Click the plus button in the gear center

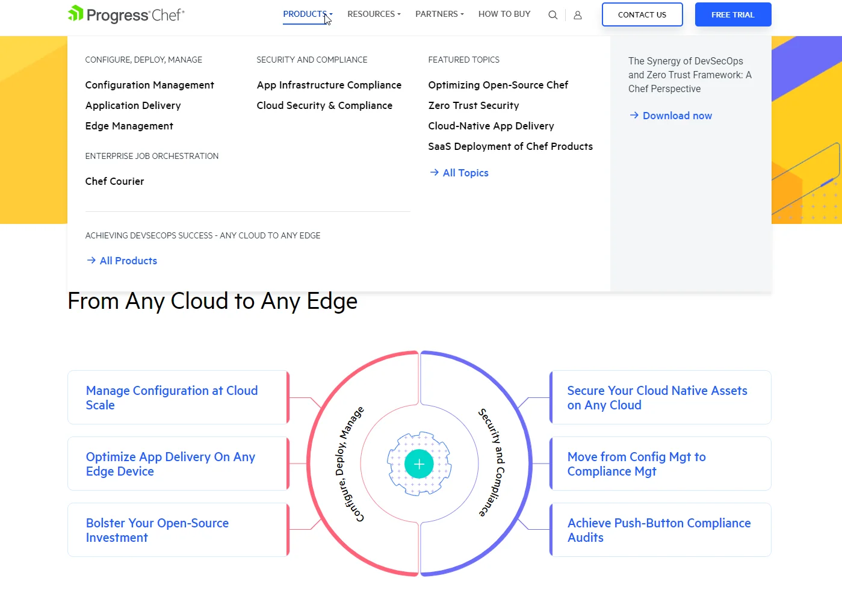(419, 464)
